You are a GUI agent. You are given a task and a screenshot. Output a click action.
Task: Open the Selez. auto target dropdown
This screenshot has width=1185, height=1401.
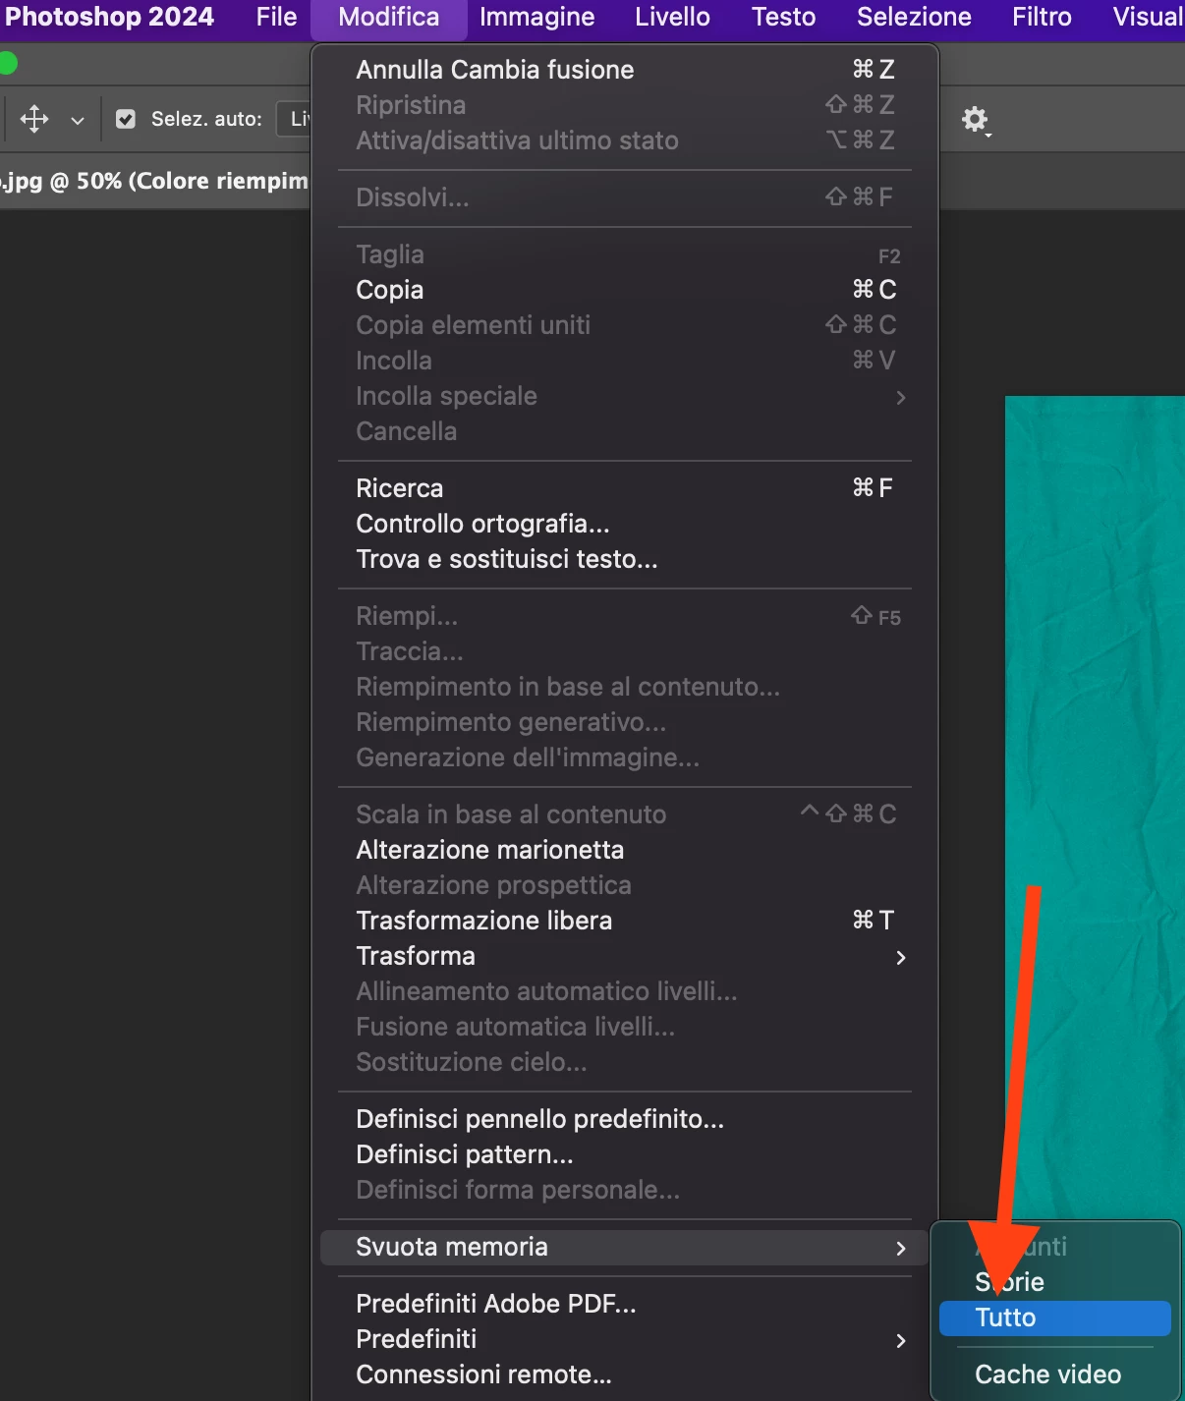point(294,119)
